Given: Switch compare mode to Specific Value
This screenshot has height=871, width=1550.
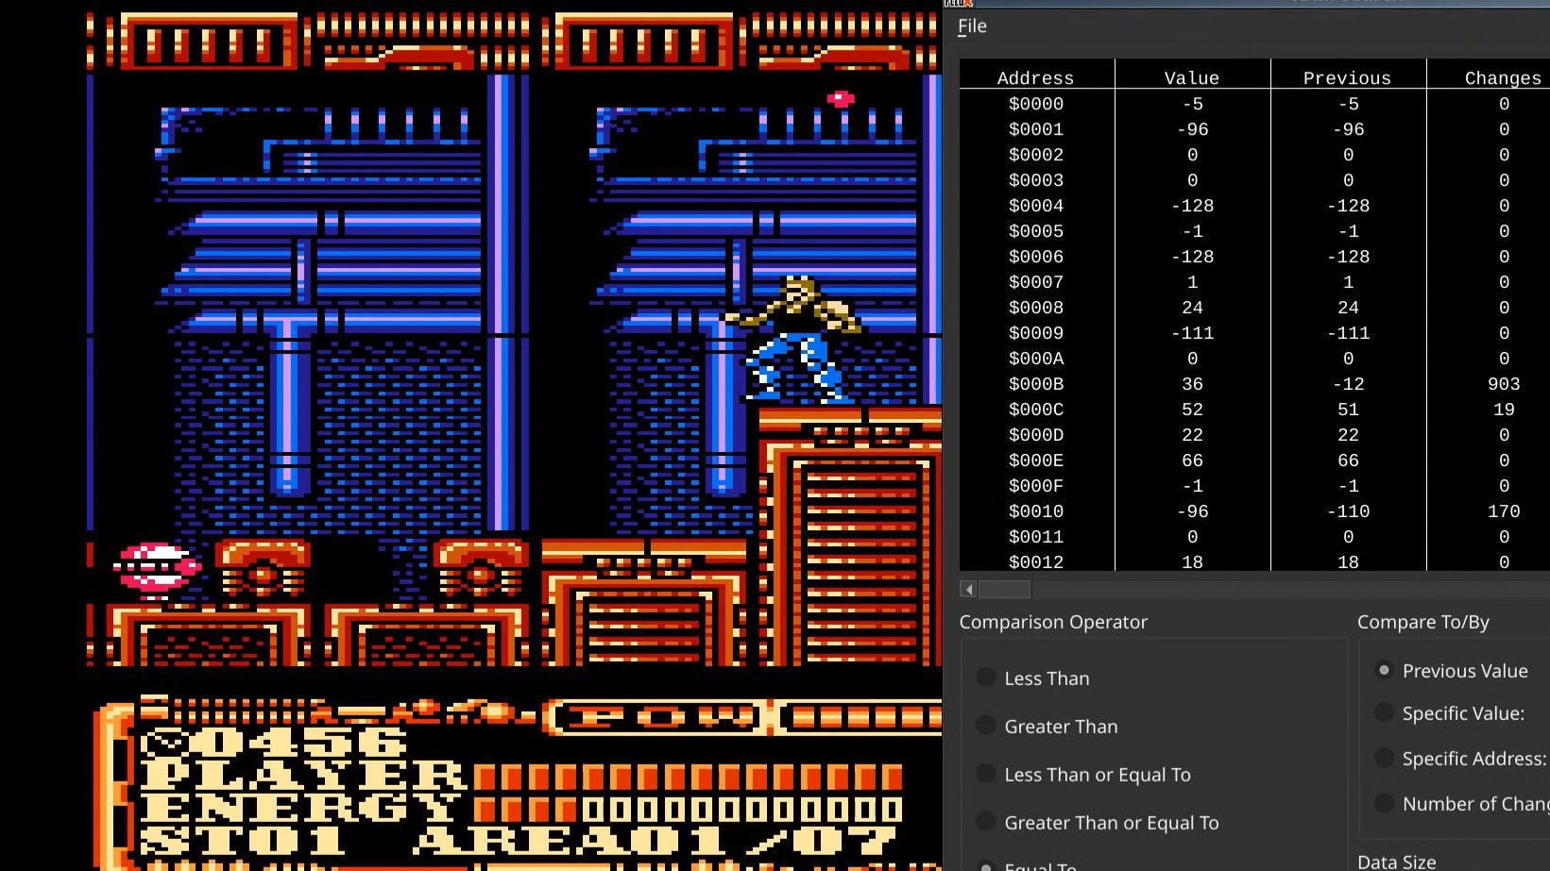Looking at the screenshot, I should tap(1385, 712).
